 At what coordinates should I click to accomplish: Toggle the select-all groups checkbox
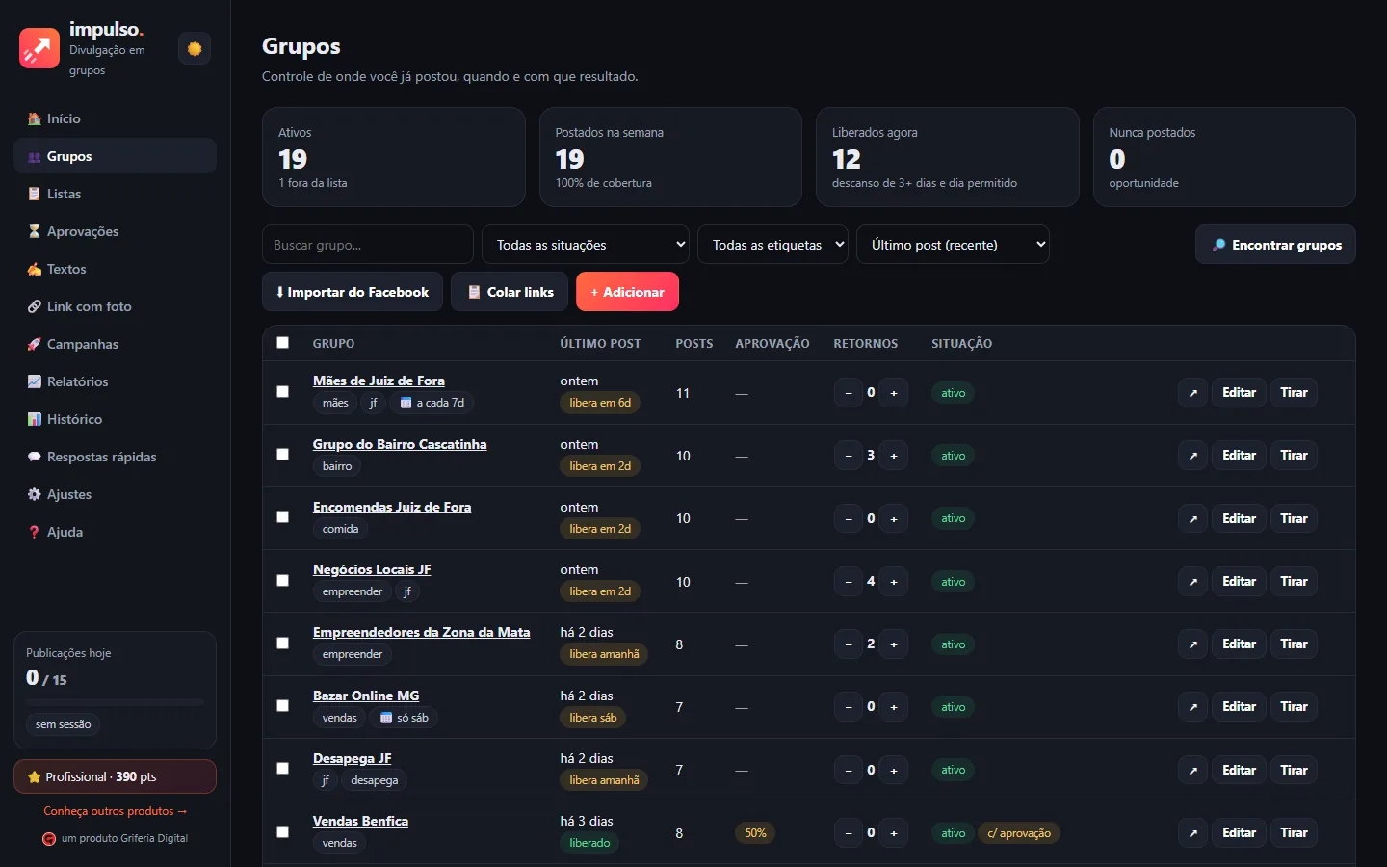click(x=282, y=342)
